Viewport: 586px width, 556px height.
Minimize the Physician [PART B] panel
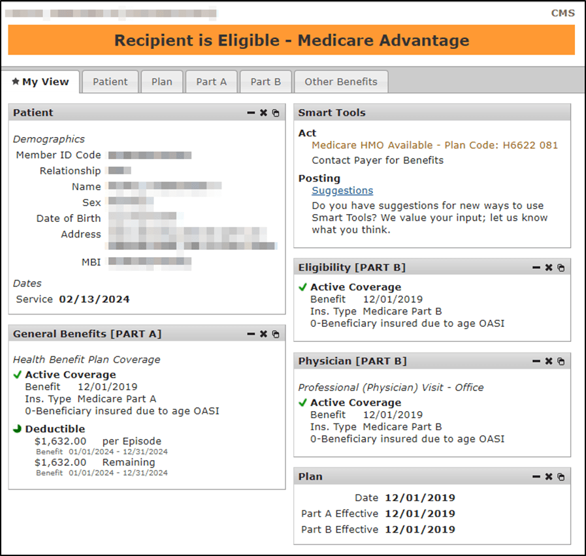(536, 361)
